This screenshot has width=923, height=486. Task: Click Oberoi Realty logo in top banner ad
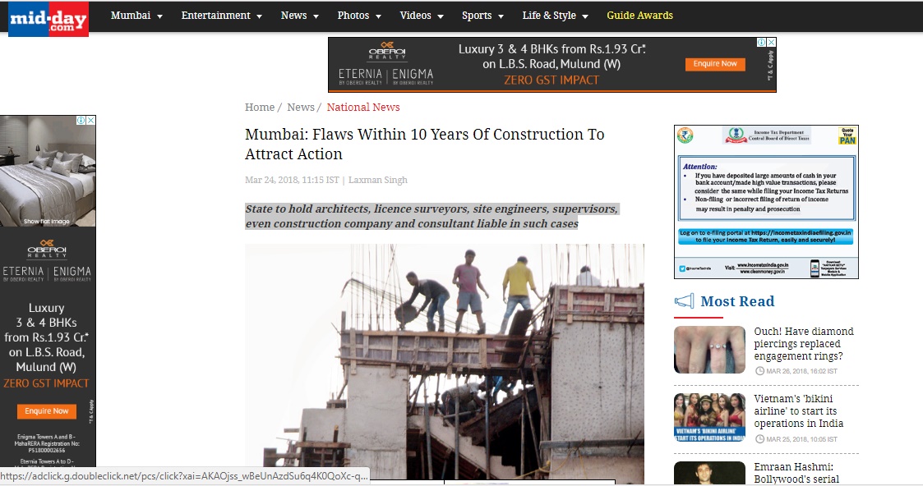(387, 50)
